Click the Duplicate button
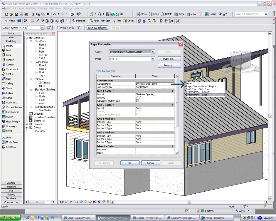 [x=169, y=59]
